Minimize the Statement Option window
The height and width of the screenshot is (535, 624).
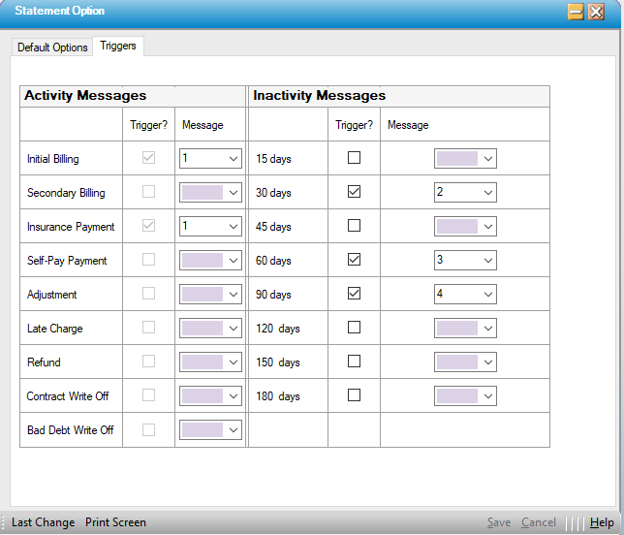pos(576,12)
